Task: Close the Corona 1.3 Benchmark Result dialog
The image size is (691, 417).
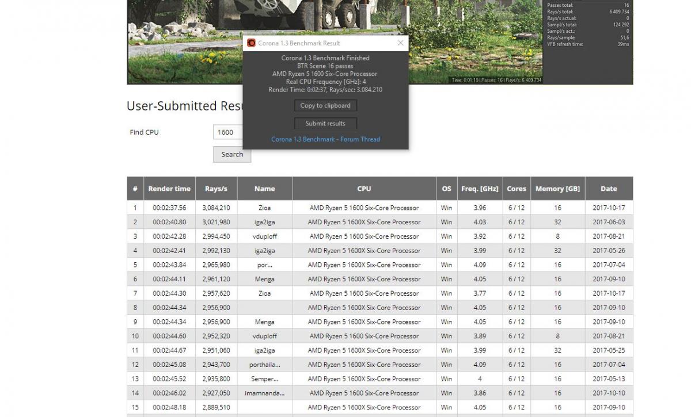Action: coord(401,43)
